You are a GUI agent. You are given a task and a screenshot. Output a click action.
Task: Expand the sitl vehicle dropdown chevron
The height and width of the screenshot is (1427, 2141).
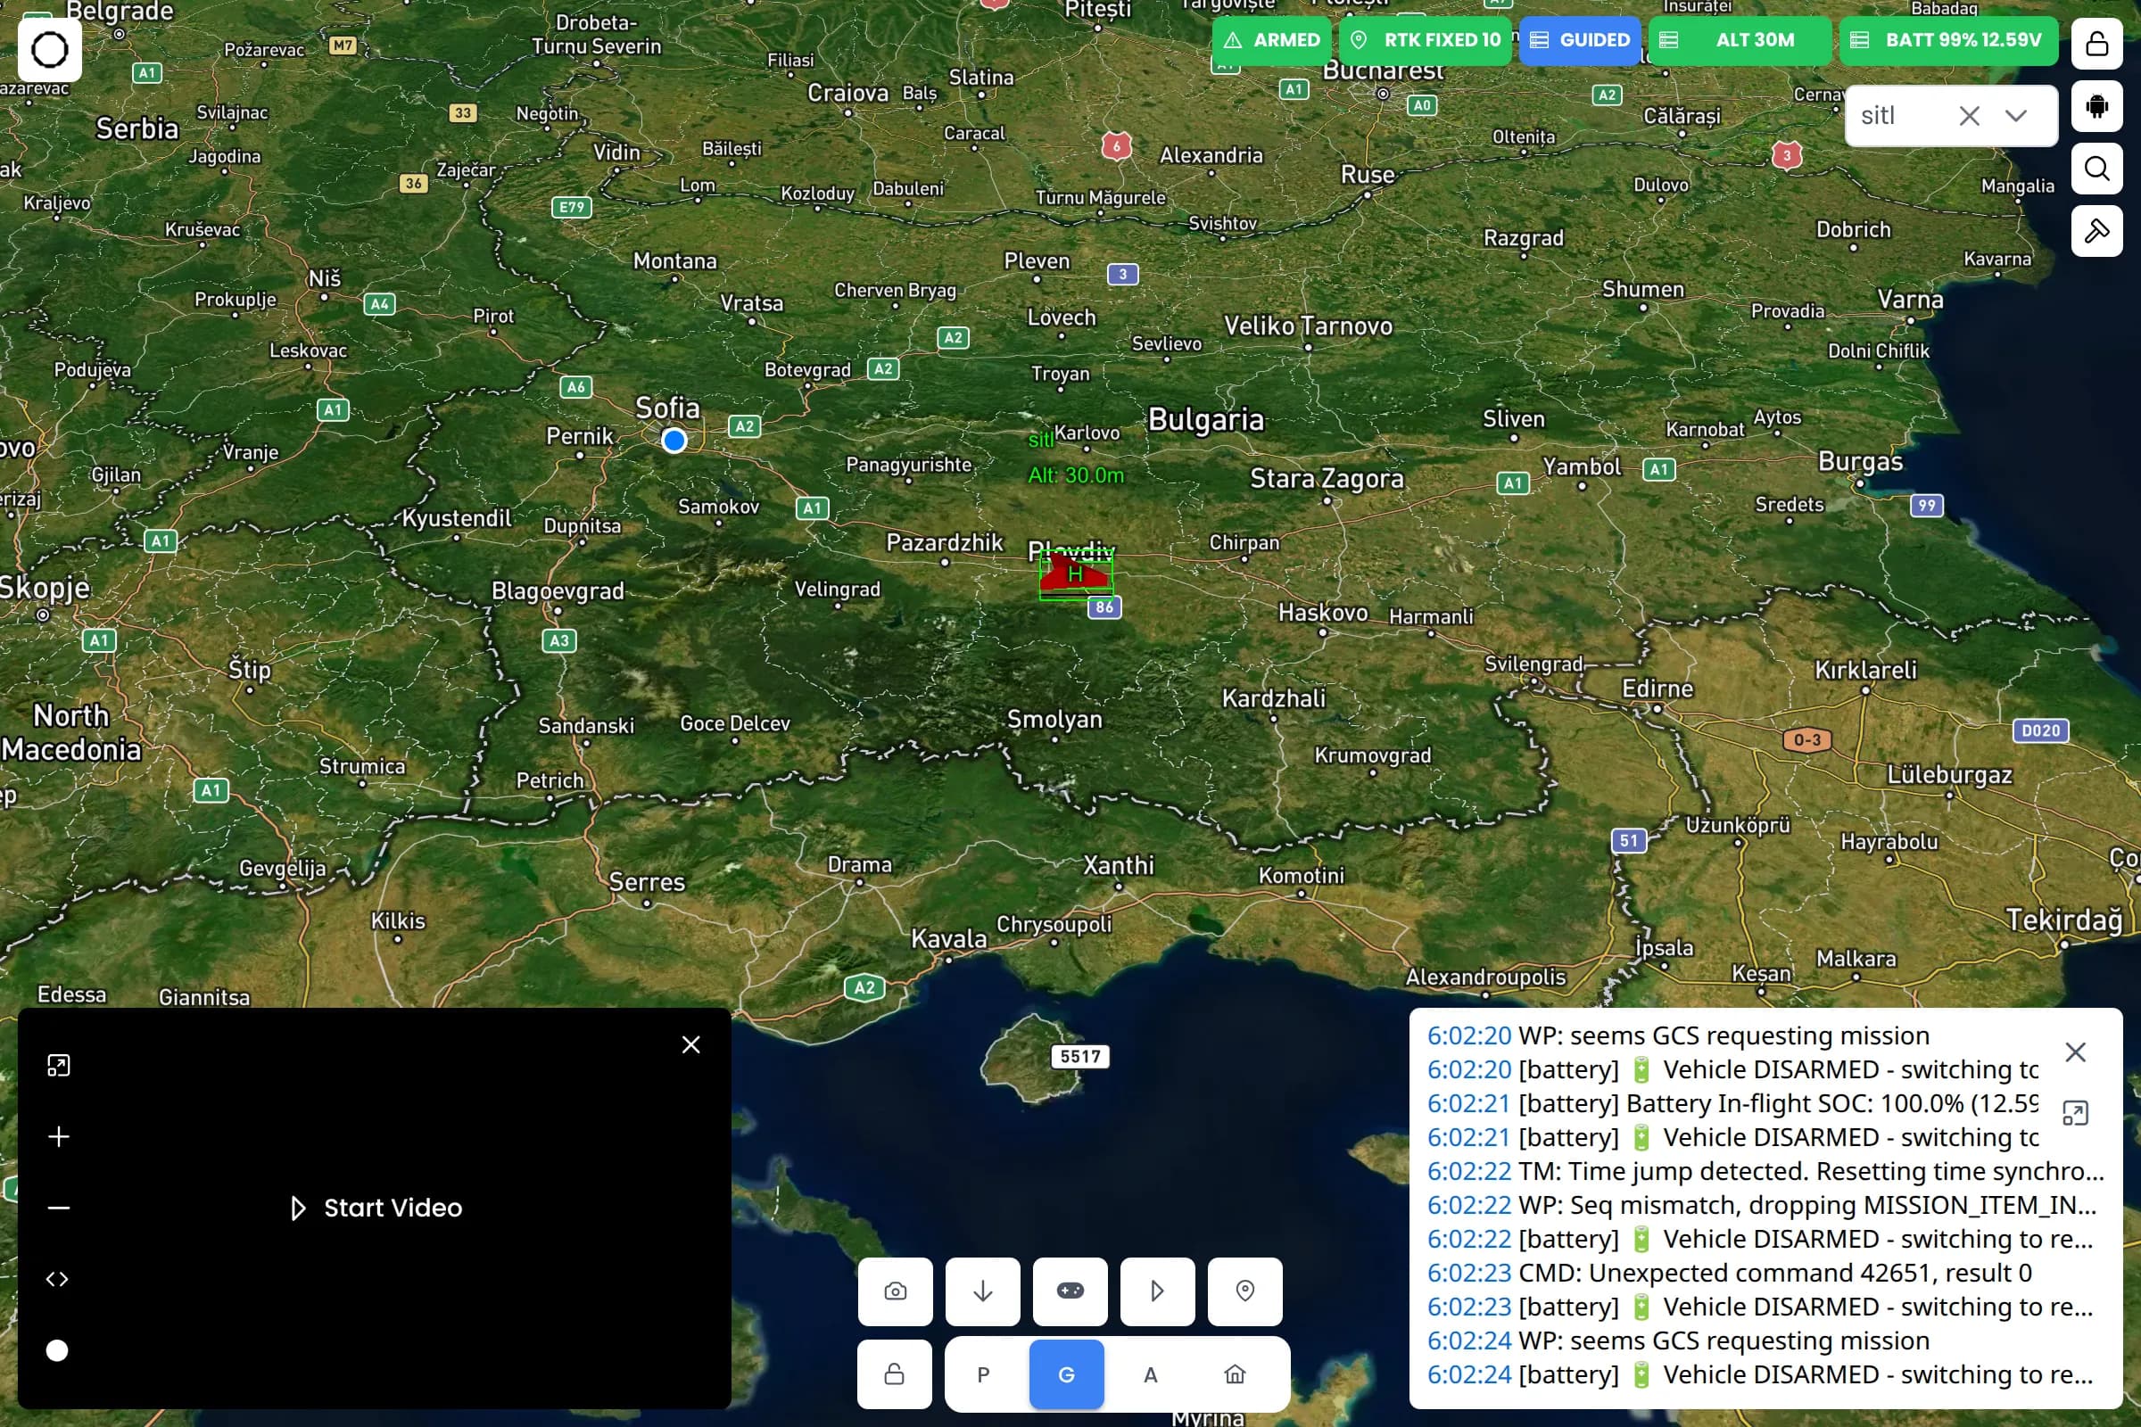(2015, 116)
